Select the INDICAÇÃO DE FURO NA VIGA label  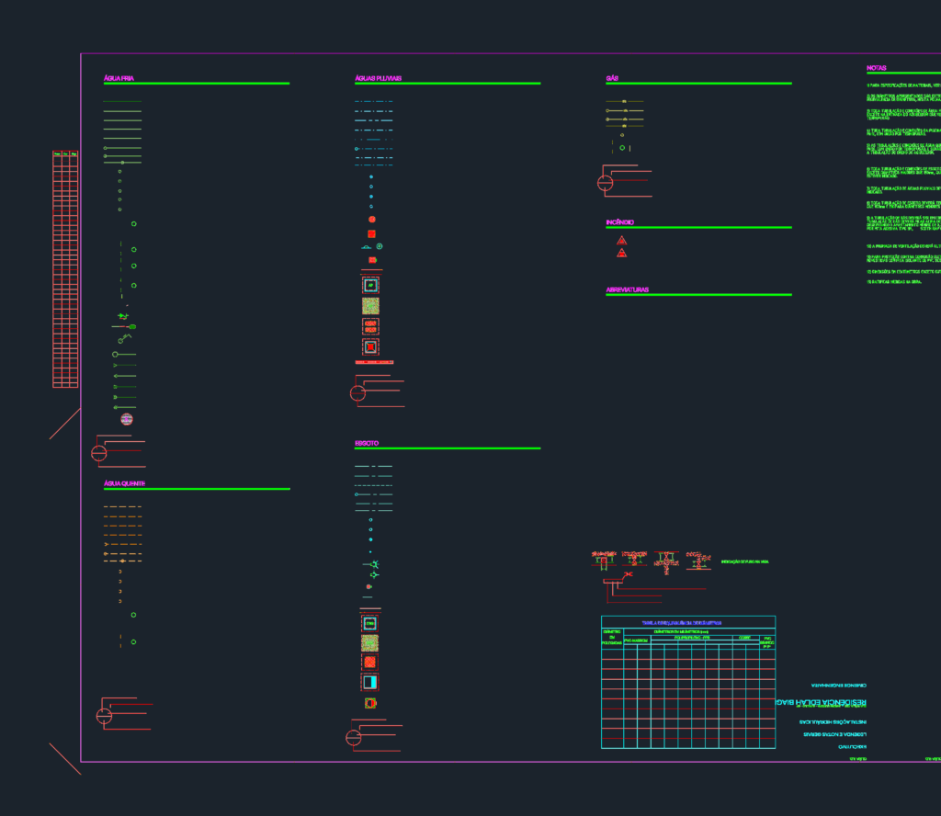(x=744, y=562)
